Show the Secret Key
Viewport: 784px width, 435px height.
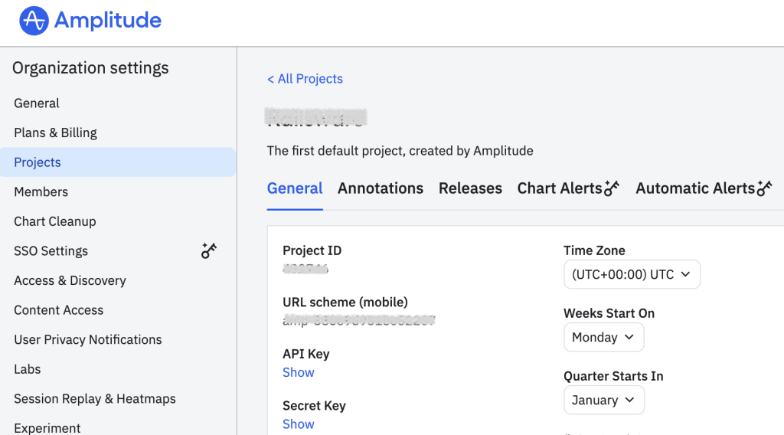coord(299,424)
